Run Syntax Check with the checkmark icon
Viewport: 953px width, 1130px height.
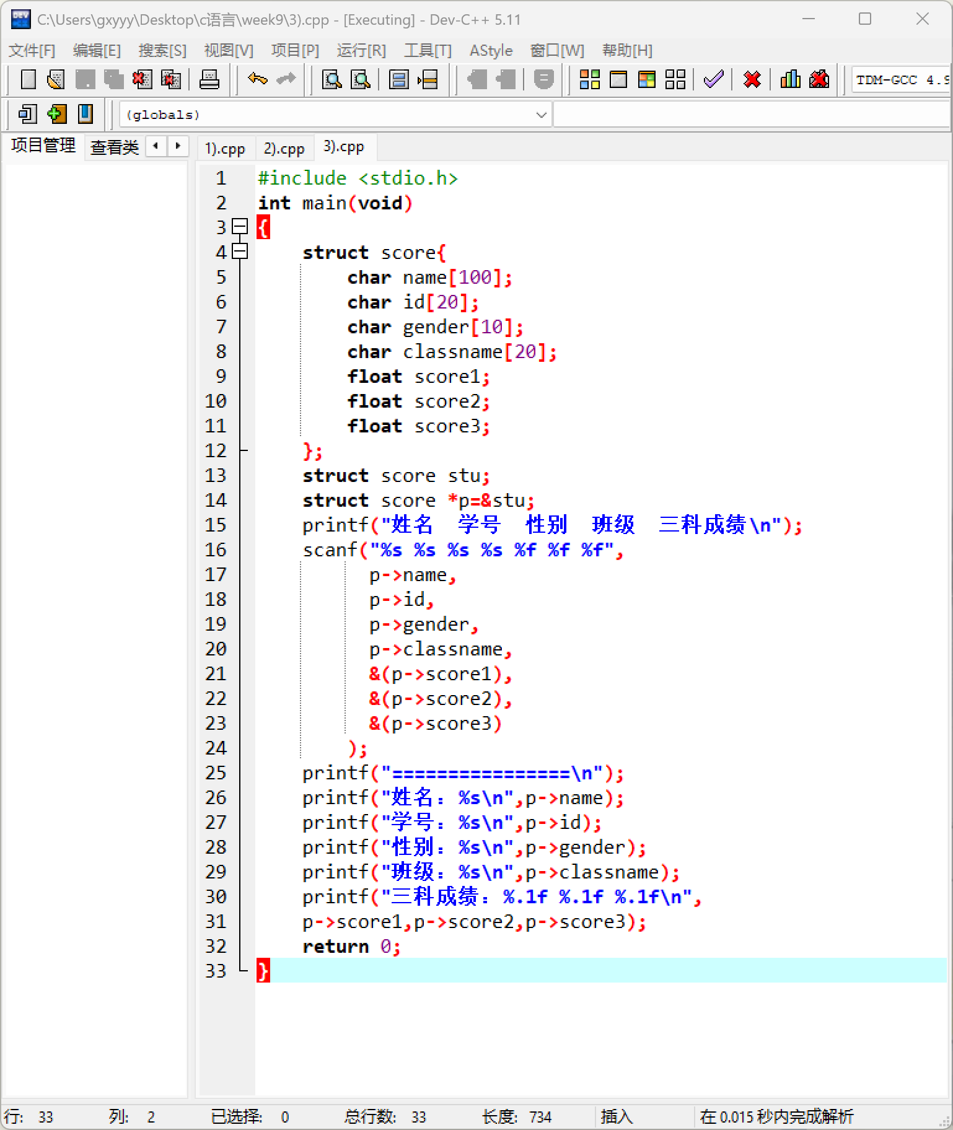click(x=714, y=79)
